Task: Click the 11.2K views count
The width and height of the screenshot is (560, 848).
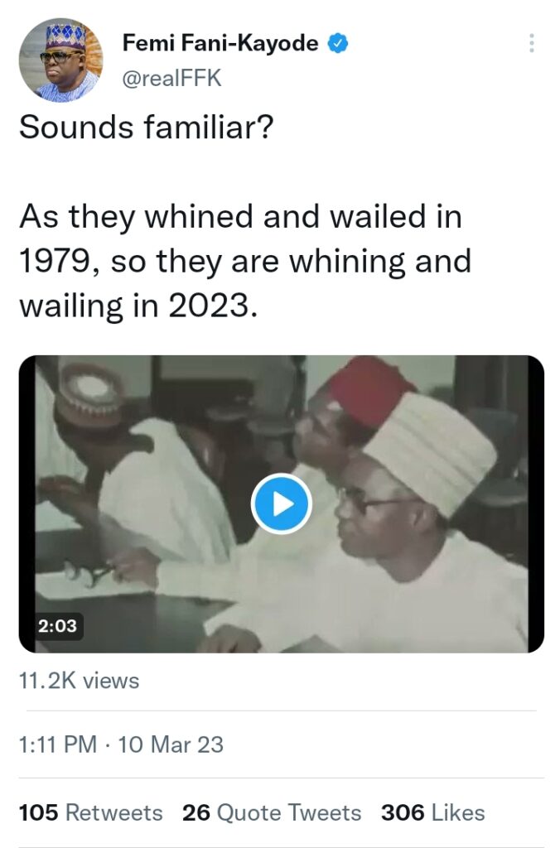Action: pyautogui.click(x=79, y=681)
